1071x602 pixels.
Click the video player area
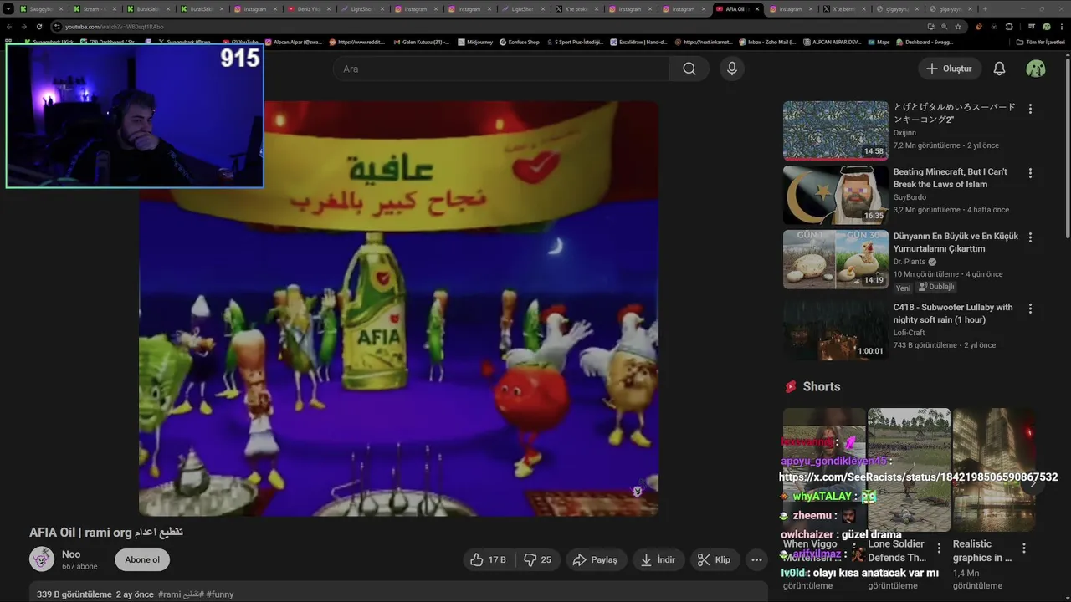(398, 309)
